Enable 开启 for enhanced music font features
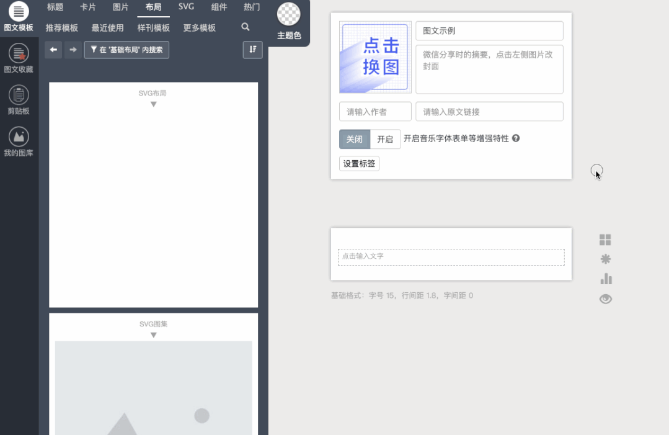 click(385, 139)
